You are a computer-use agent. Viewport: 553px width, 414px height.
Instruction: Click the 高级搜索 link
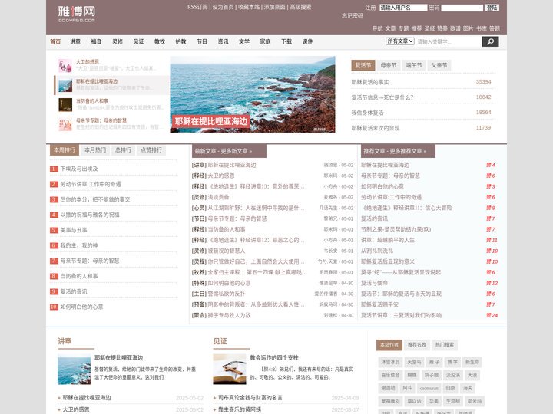pos(300,7)
